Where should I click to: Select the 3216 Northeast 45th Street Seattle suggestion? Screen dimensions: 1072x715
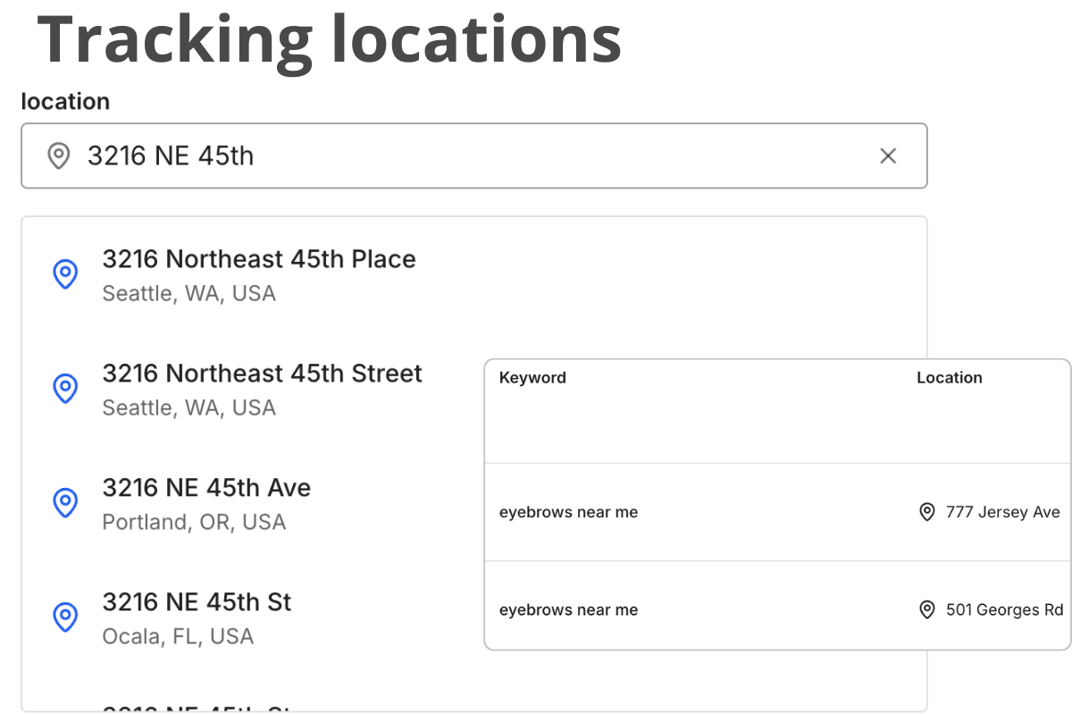click(263, 388)
